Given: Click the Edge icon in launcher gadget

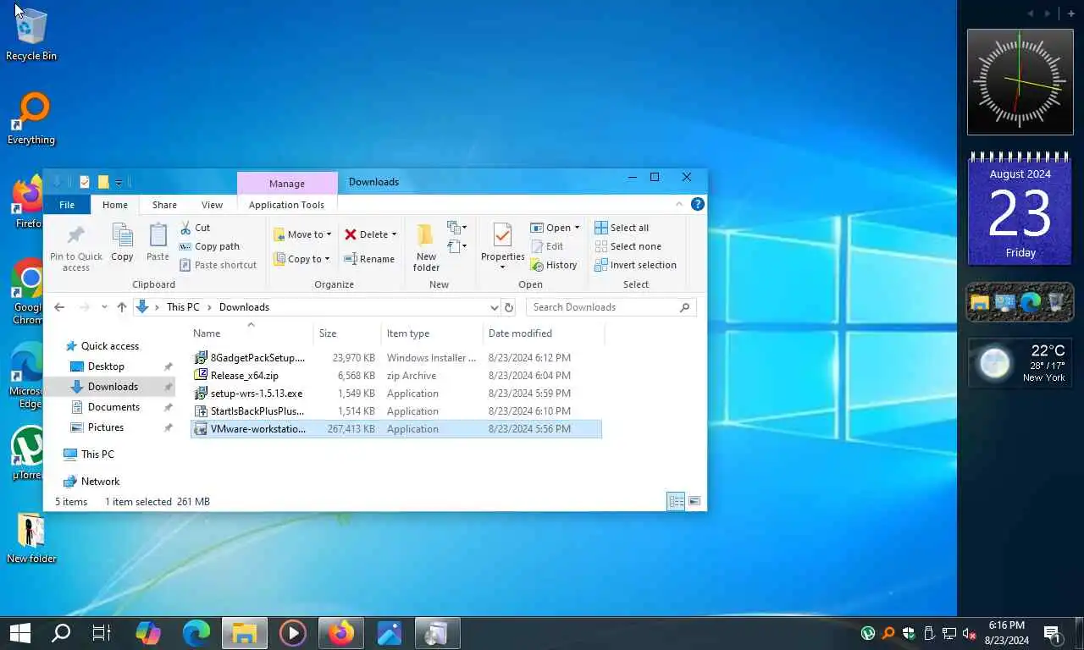Looking at the screenshot, I should point(1031,302).
